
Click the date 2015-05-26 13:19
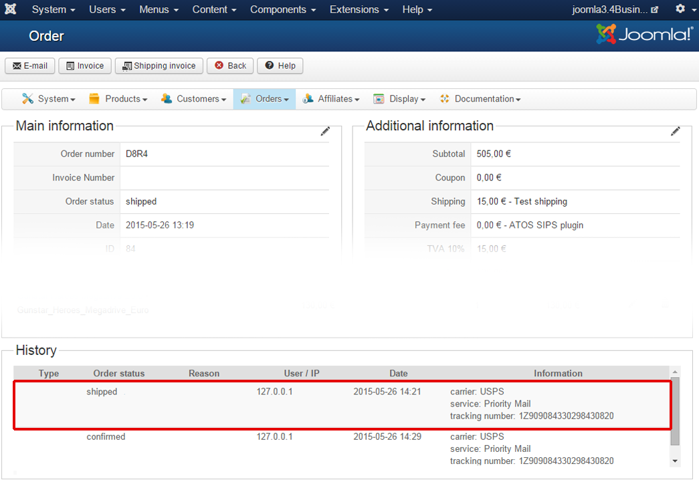pos(160,225)
